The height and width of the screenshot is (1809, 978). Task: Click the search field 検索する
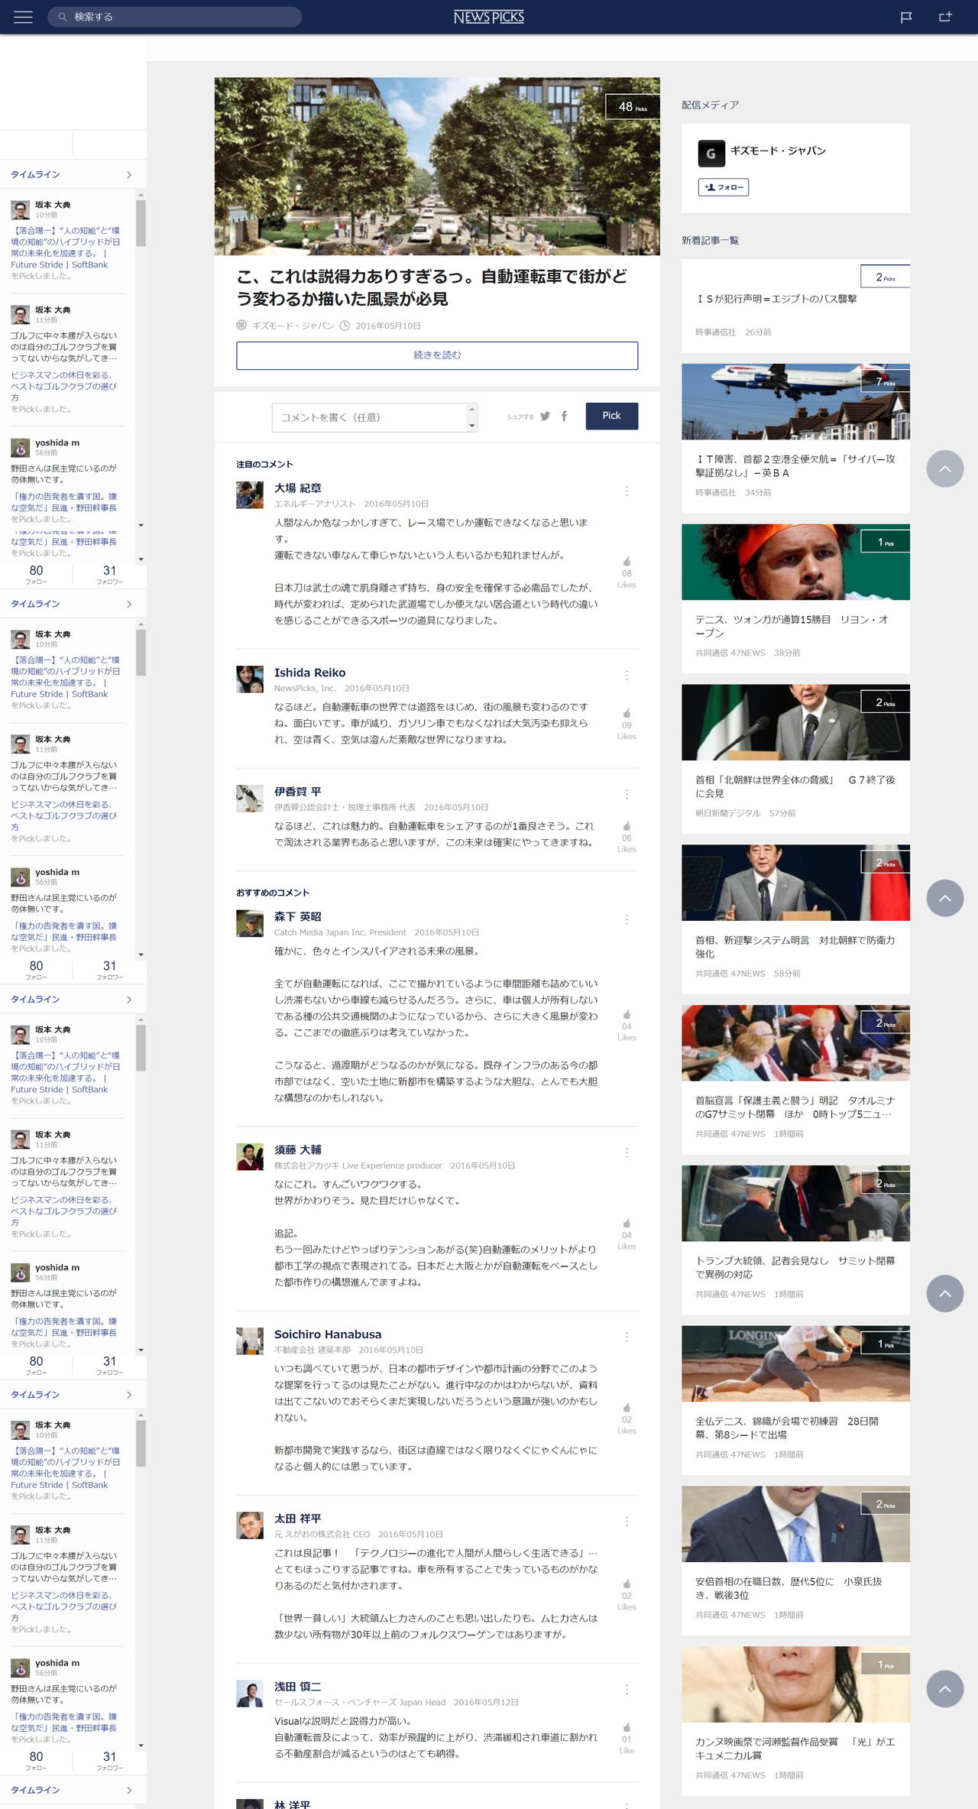[175, 17]
